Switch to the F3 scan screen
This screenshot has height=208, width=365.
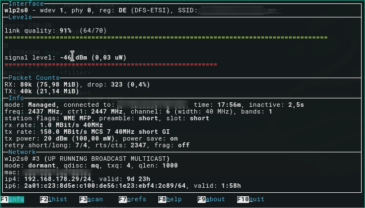pos(91,200)
